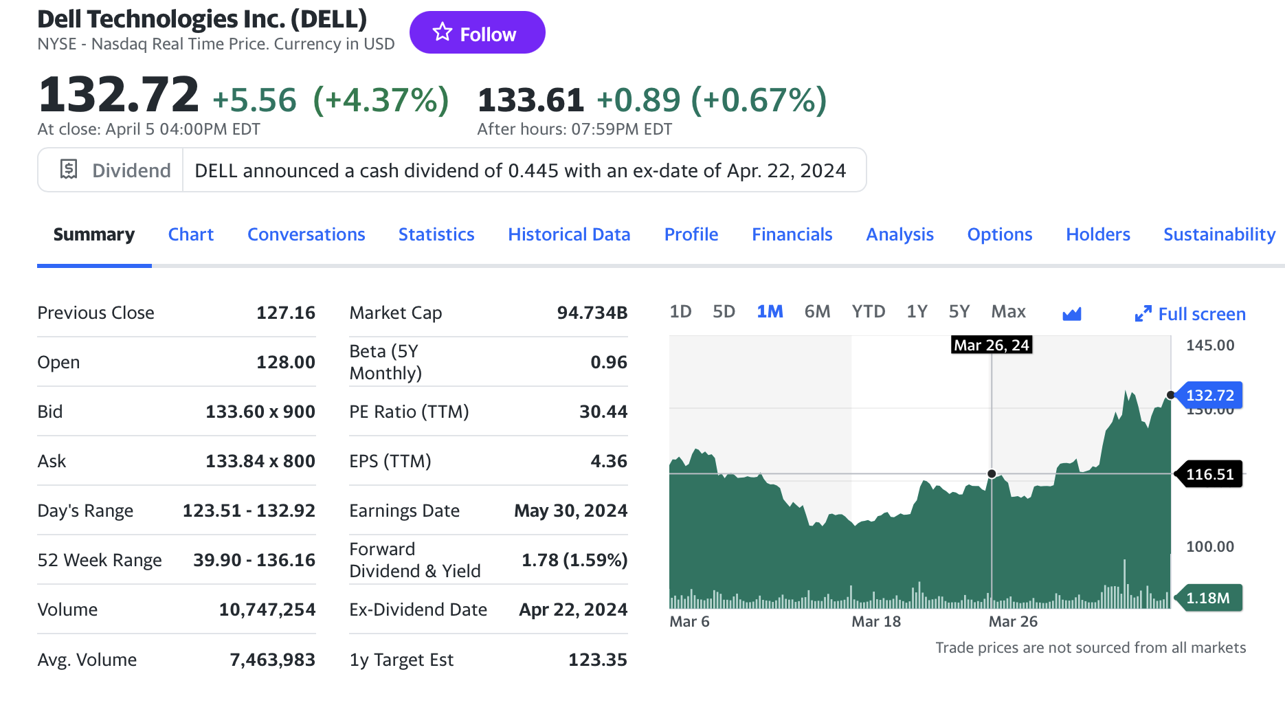
Task: Open the Financials tab
Action: click(792, 234)
